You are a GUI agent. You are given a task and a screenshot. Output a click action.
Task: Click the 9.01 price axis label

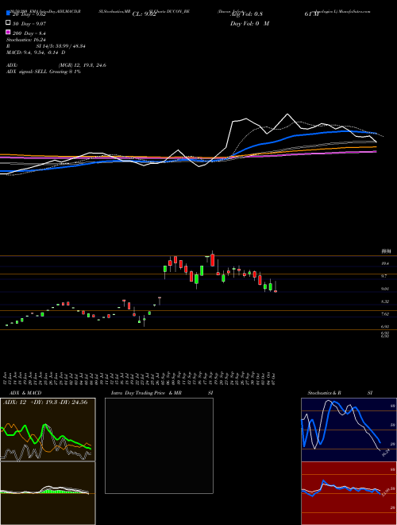[385, 289]
